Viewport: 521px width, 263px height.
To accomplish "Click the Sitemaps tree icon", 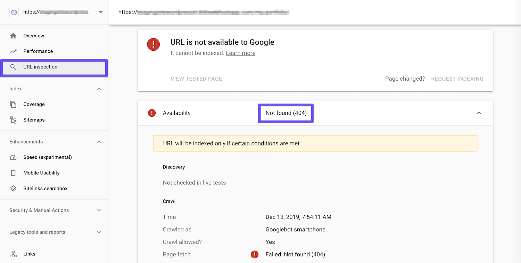I will coord(13,120).
